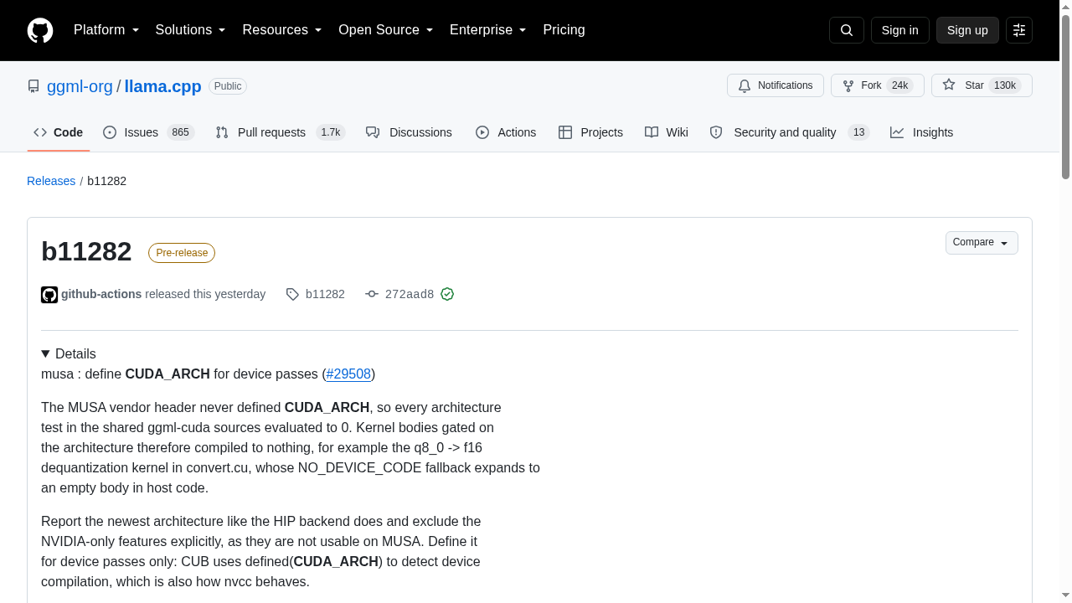The width and height of the screenshot is (1072, 603).
Task: Open the Projects tab
Action: pos(590,132)
